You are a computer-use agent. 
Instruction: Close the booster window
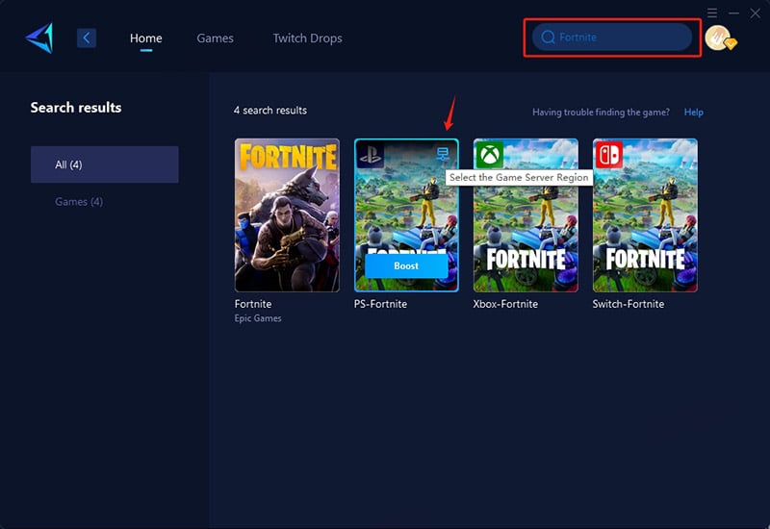(x=756, y=13)
